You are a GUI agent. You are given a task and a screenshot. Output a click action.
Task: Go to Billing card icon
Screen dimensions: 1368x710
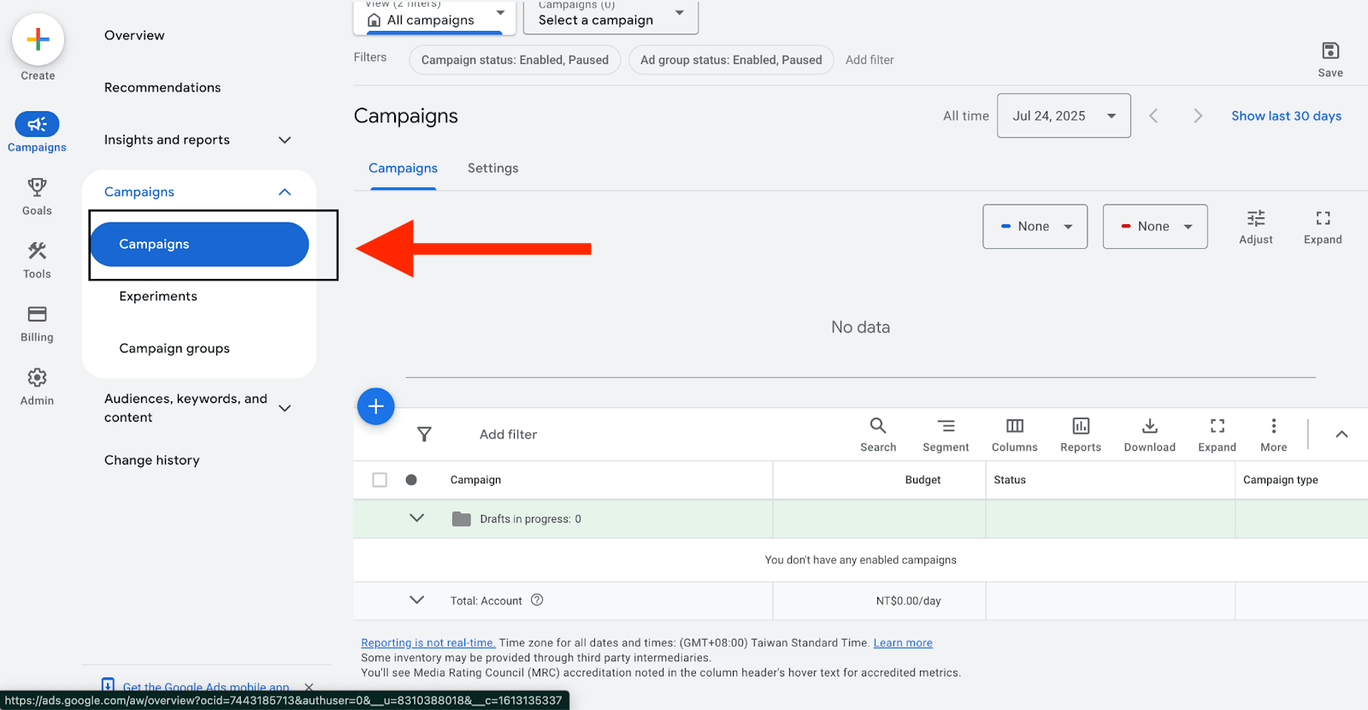(x=37, y=314)
